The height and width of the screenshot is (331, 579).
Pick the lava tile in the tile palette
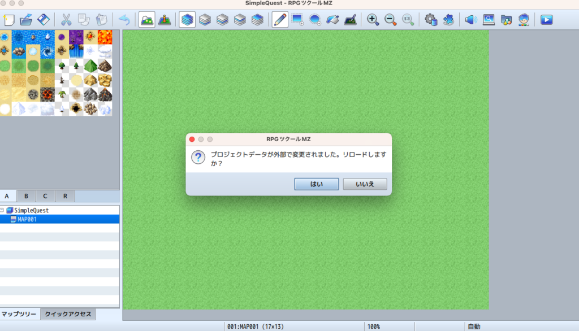pos(105,37)
